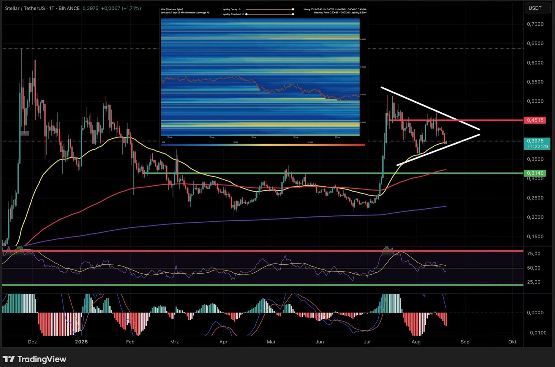Screen dimensions: 555x367
Task: Click the Liquidity Decay info icon
Action: (240, 9)
